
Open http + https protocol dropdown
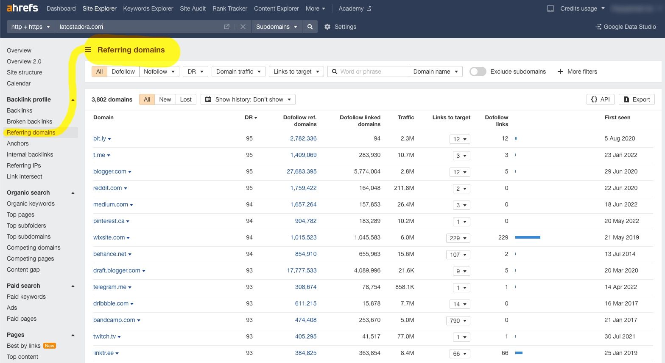[x=31, y=27]
